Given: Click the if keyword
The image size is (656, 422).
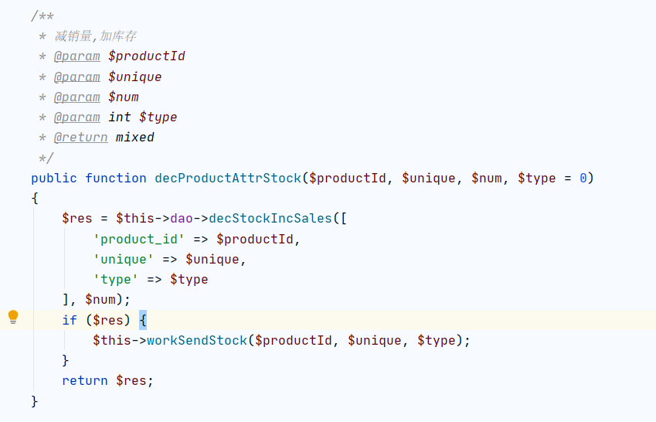Looking at the screenshot, I should click(70, 320).
